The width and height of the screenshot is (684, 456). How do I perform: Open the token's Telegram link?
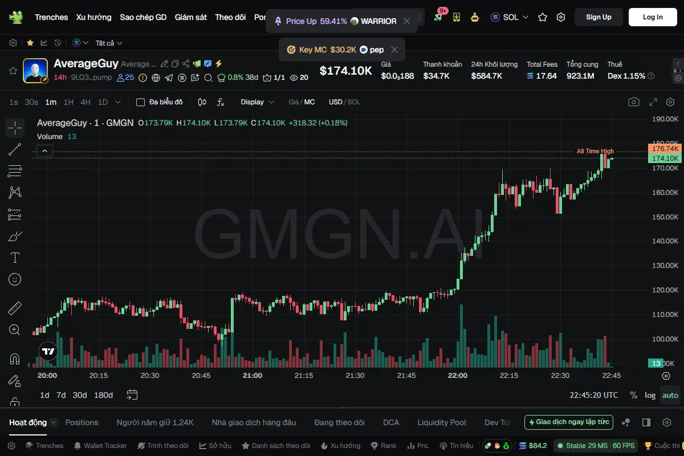(169, 78)
